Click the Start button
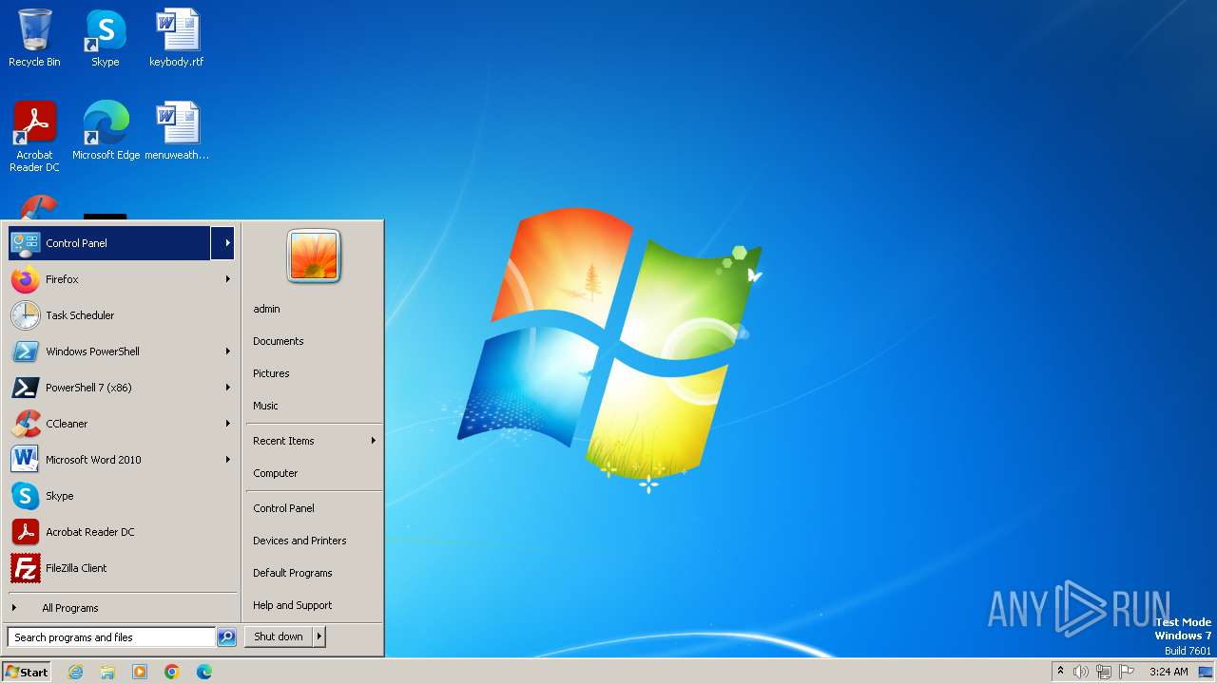The image size is (1217, 684). click(x=27, y=672)
